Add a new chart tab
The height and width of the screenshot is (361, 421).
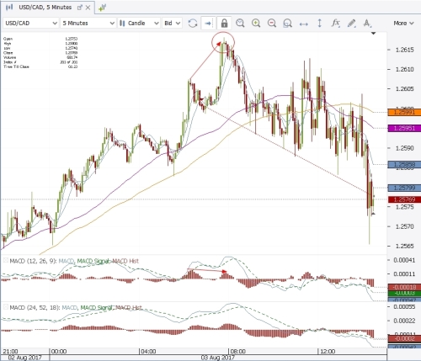(x=102, y=8)
